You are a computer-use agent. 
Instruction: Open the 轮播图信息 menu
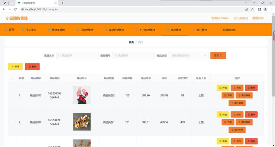click(227, 30)
